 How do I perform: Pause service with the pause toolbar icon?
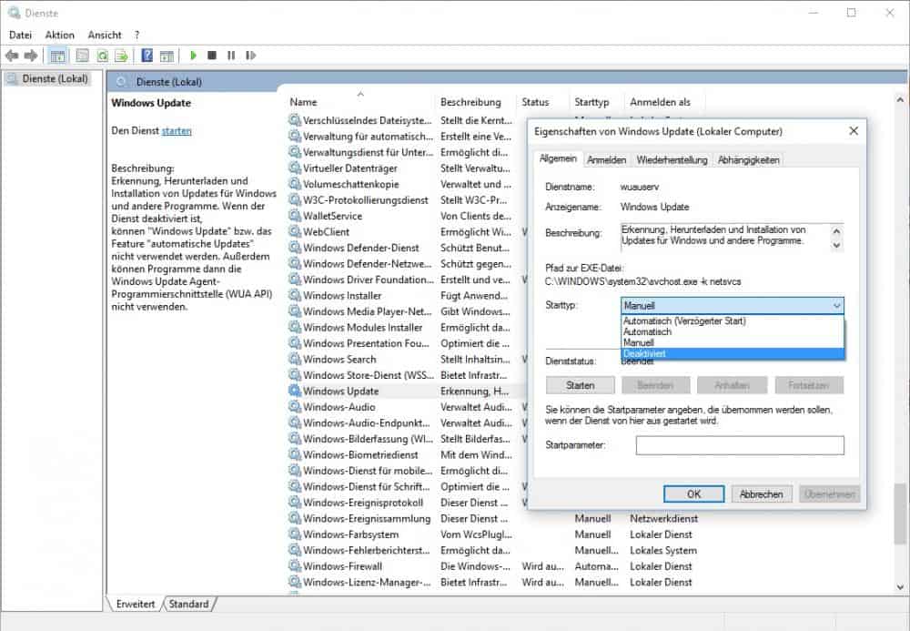[231, 56]
